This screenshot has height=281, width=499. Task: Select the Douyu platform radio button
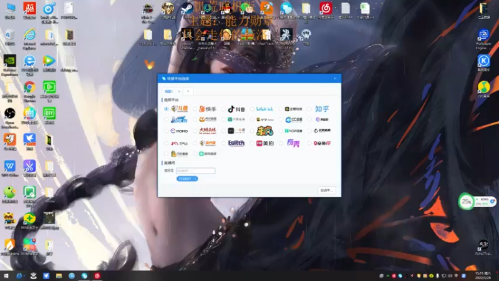click(167, 109)
